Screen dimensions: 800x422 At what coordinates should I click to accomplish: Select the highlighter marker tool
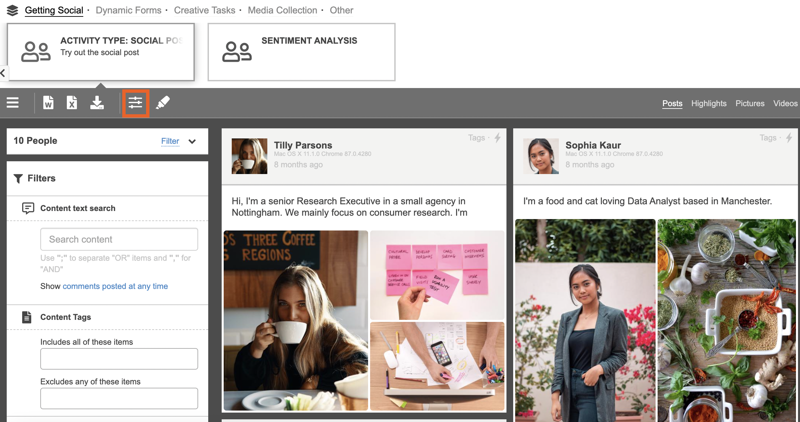tap(163, 103)
